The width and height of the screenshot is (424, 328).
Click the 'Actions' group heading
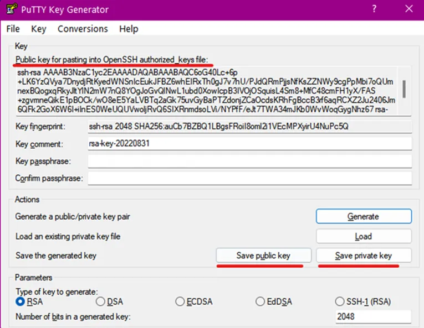click(27, 199)
